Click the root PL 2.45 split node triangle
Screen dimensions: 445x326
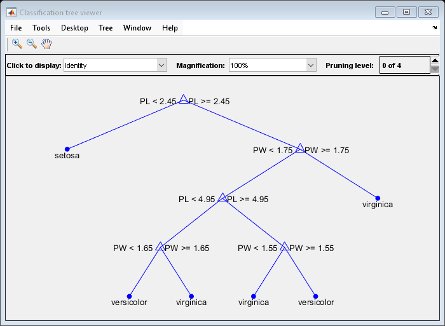pyautogui.click(x=183, y=100)
